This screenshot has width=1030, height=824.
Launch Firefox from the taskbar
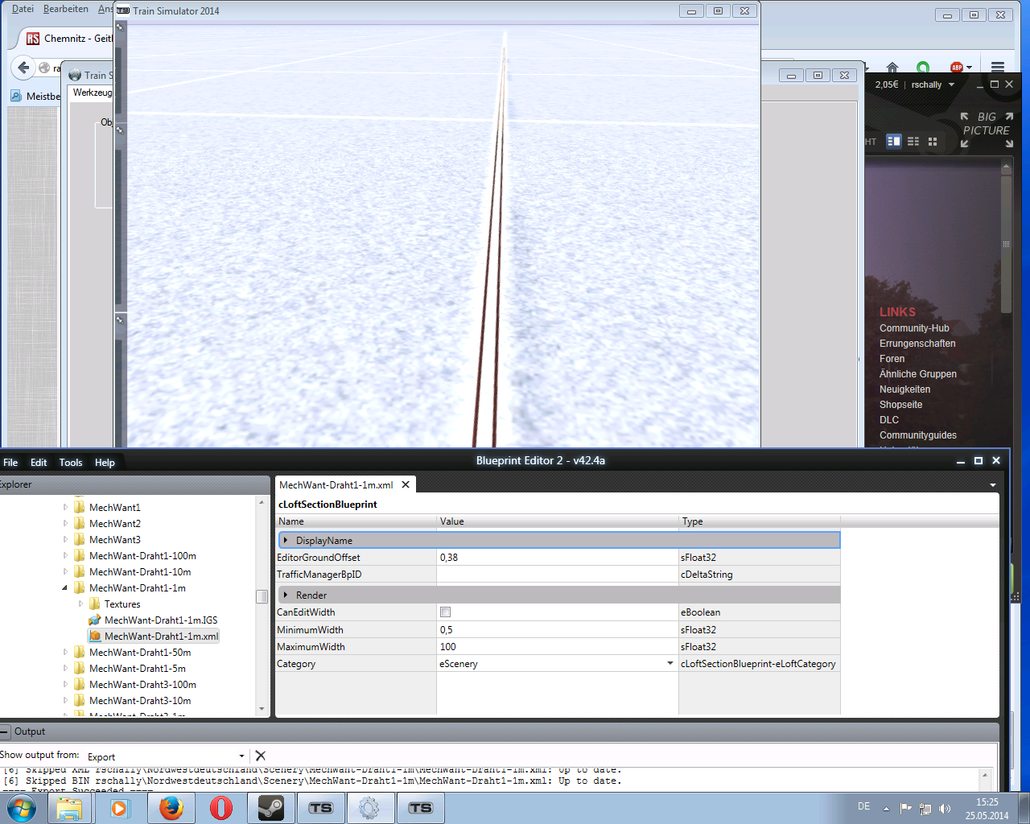click(x=171, y=808)
